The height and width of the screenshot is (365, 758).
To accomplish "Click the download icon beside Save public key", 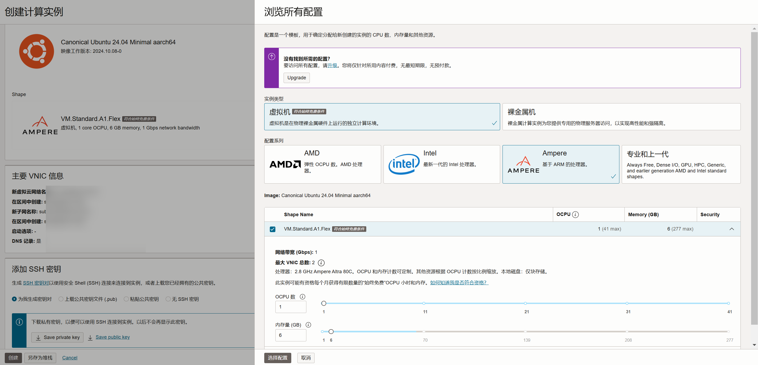I will pyautogui.click(x=90, y=337).
